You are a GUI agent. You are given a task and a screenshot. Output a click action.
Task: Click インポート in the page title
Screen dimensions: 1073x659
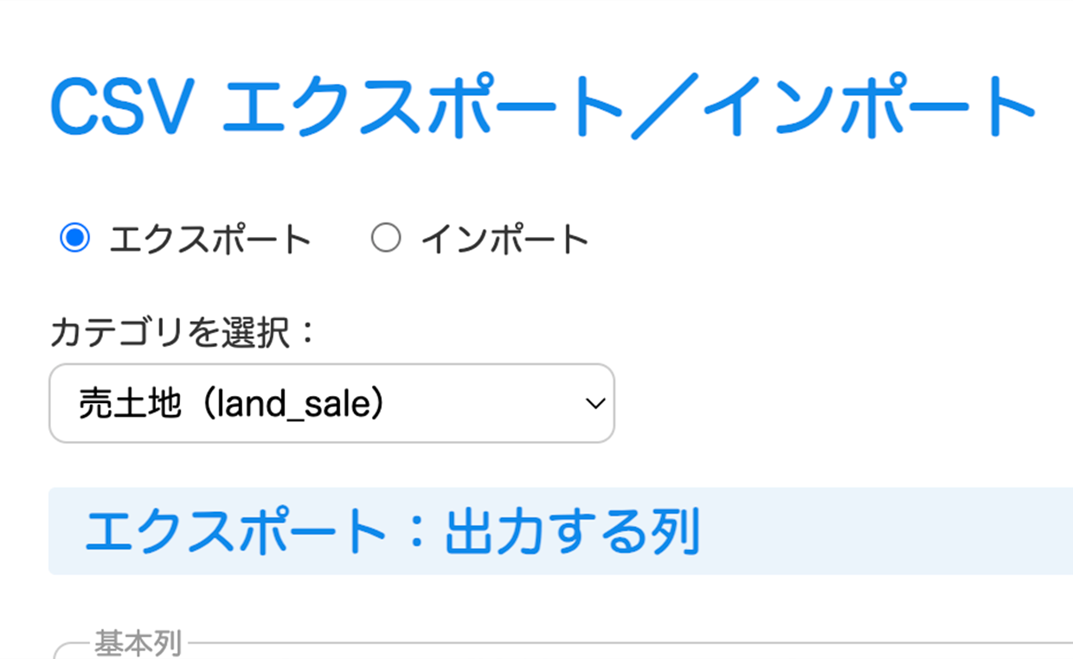[x=870, y=108]
